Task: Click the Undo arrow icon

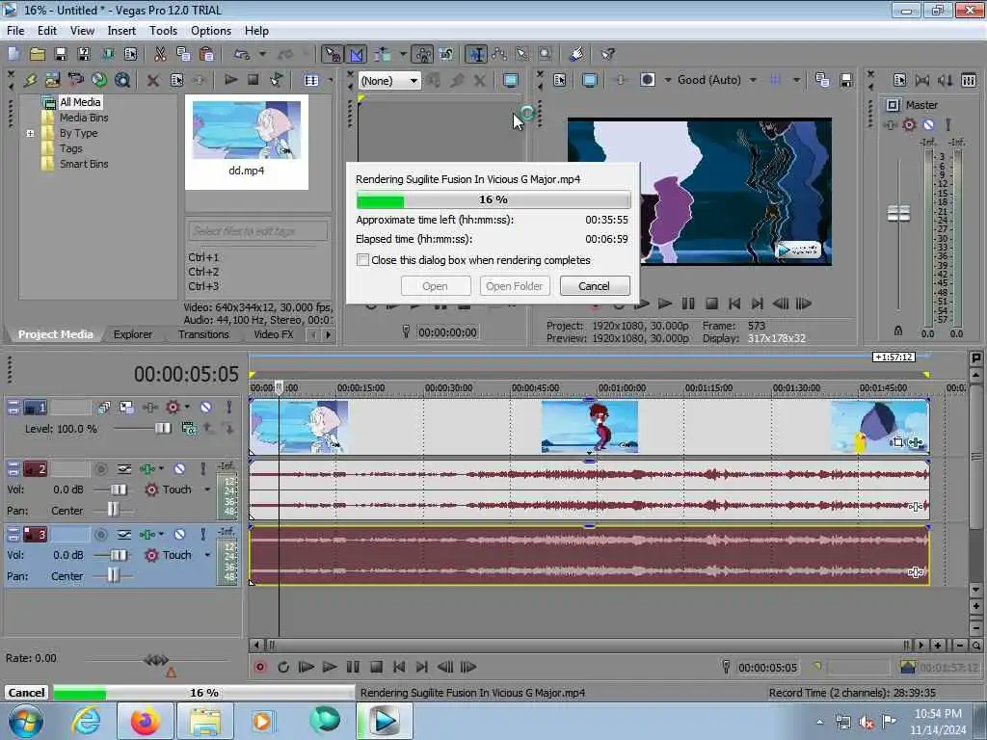Action: click(x=242, y=54)
